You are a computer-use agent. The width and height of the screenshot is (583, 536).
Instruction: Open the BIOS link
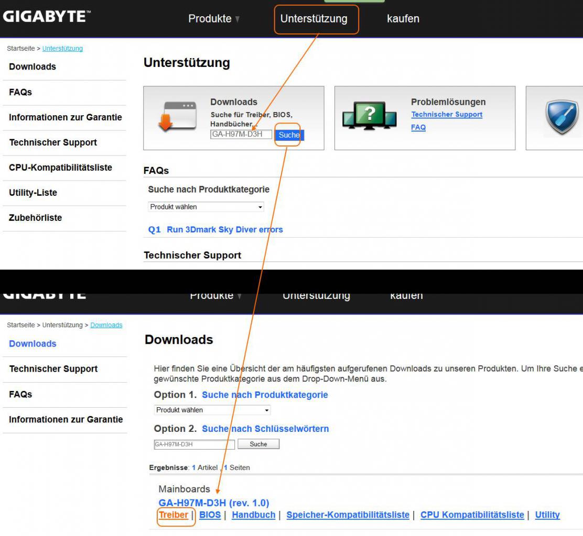click(x=210, y=515)
